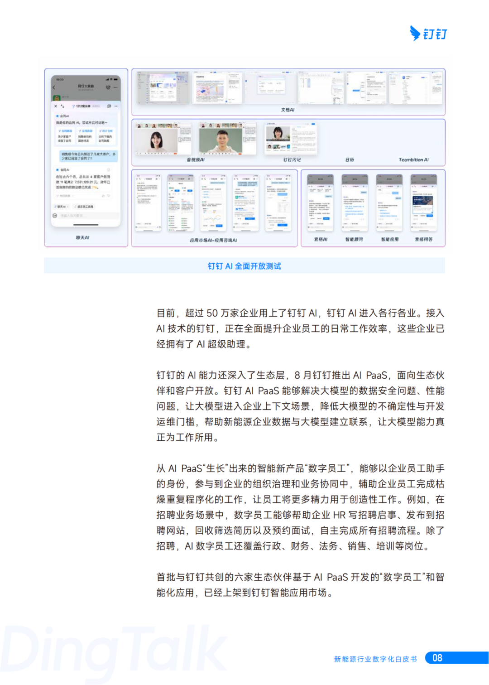489x685 pixels.
Task: Click the 钉钉闪记 label
Action: point(292,160)
